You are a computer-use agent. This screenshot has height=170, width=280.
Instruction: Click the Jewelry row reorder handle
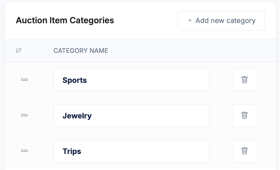24,115
